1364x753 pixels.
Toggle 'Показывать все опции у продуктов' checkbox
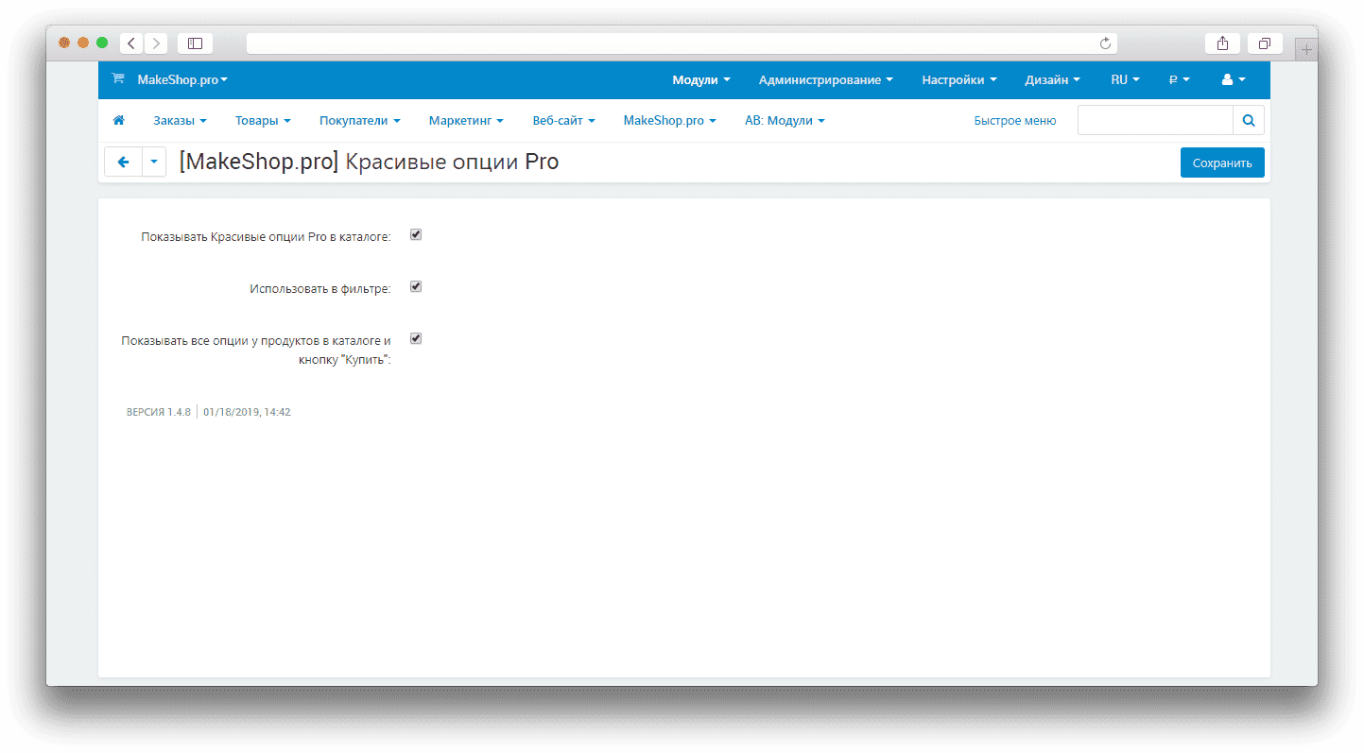(x=416, y=338)
